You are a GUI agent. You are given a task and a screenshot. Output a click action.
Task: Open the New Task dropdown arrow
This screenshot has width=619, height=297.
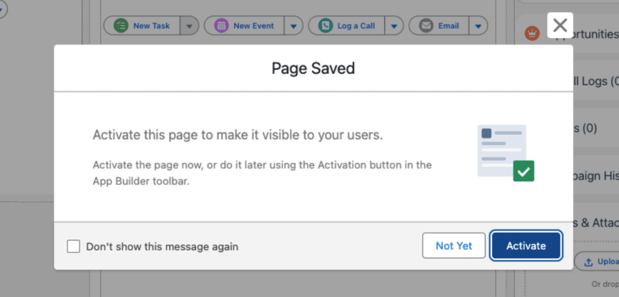click(190, 25)
